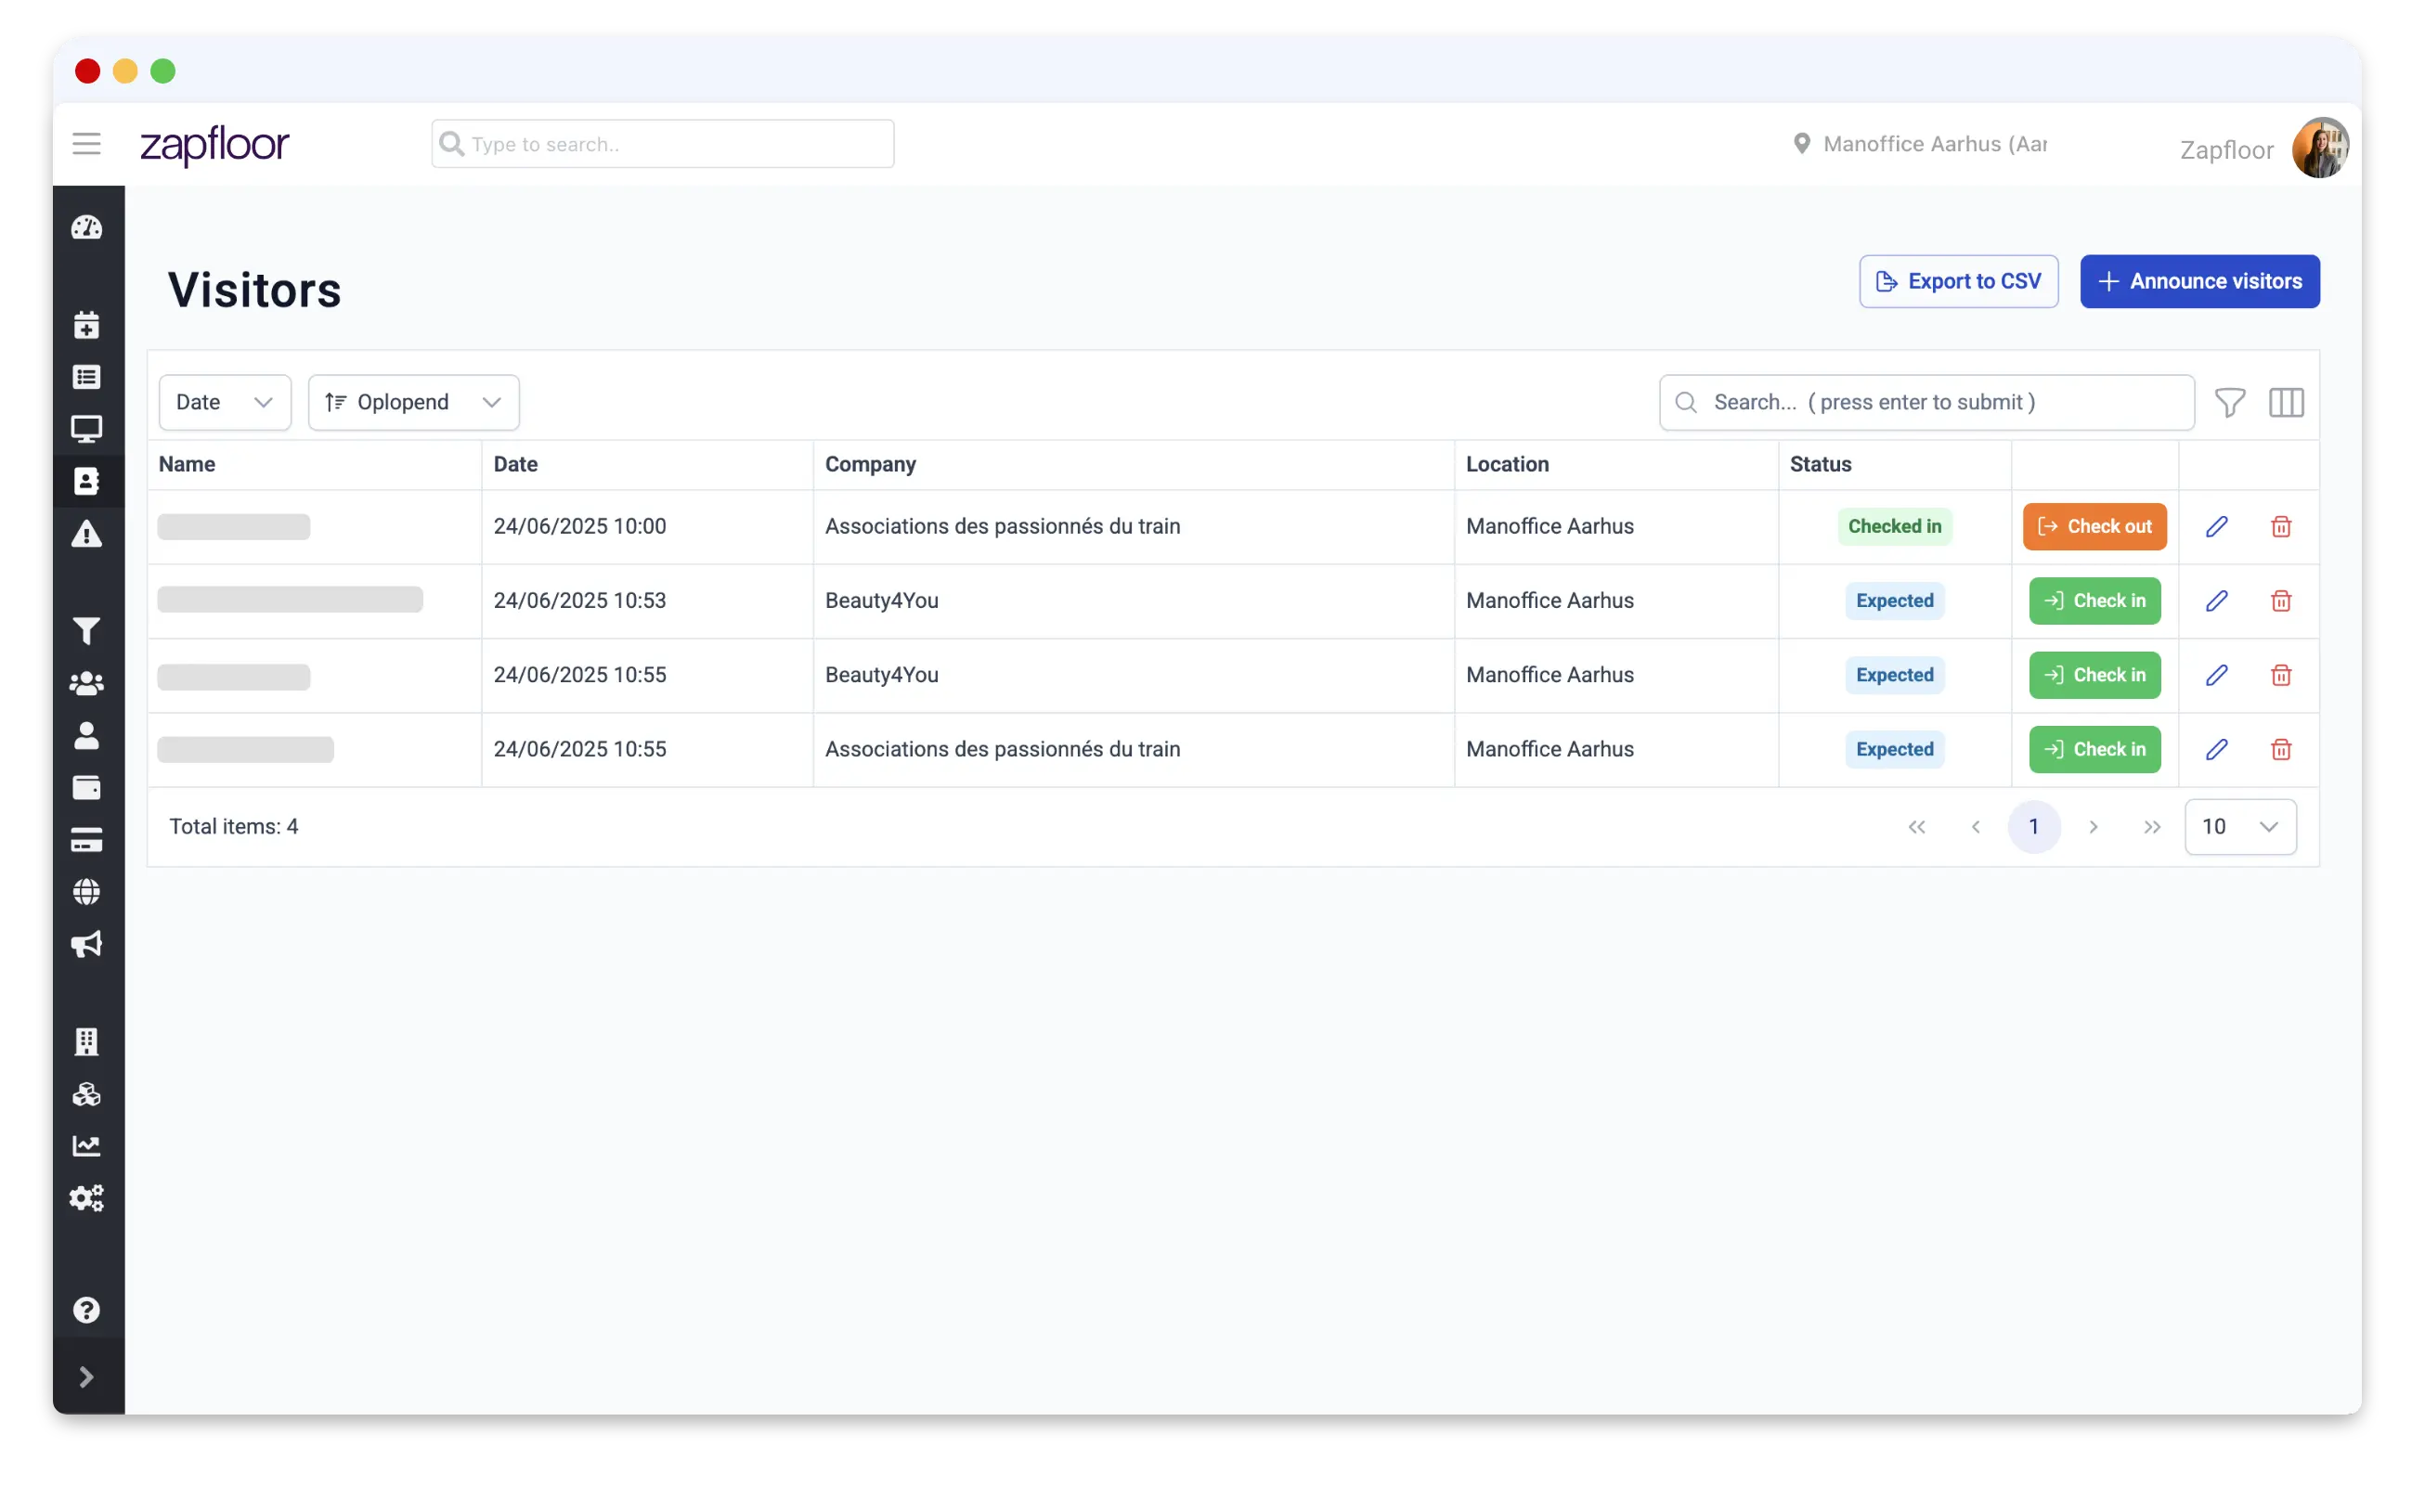The width and height of the screenshot is (2425, 1512).
Task: Toggle the hamburger menu at top left
Action: (x=87, y=144)
